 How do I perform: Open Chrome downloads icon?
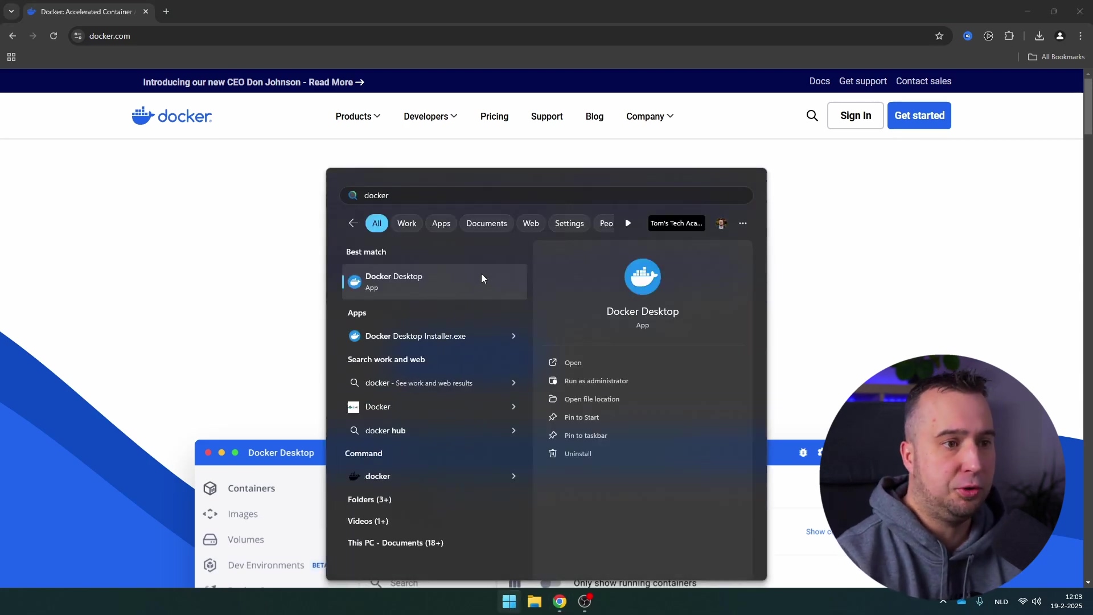(x=1039, y=36)
